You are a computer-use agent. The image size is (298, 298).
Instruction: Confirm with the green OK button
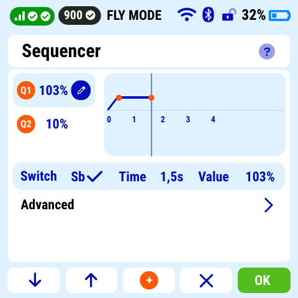pyautogui.click(x=264, y=280)
